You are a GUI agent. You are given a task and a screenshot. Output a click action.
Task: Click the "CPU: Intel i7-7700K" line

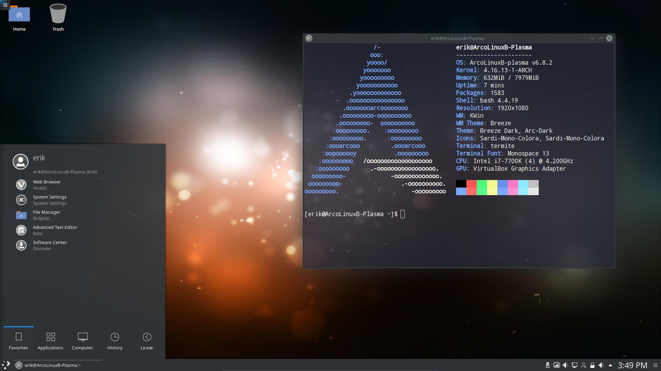tap(515, 161)
